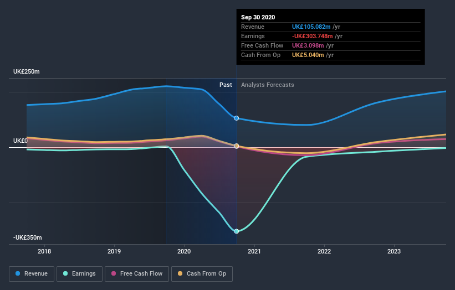Select the Earnings data point at Sep 2020

(237, 231)
